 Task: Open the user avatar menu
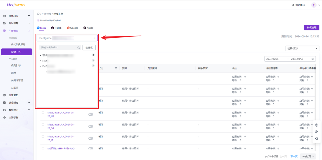click(314, 5)
